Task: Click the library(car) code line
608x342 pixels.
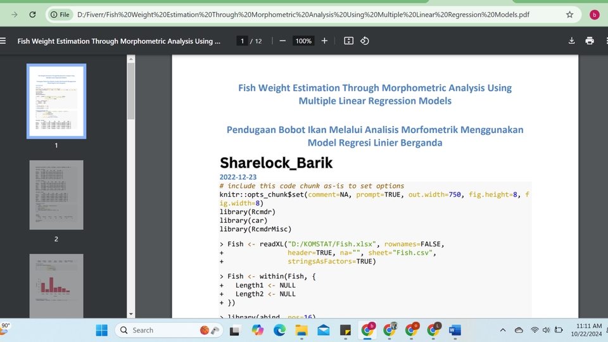Action: pyautogui.click(x=243, y=220)
